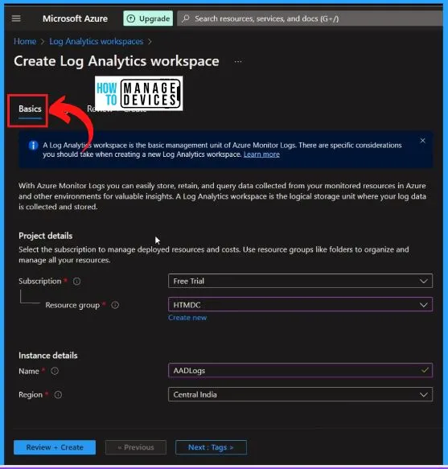Click the Microsoft Azure logo text
The height and width of the screenshot is (469, 448).
pyautogui.click(x=75, y=19)
